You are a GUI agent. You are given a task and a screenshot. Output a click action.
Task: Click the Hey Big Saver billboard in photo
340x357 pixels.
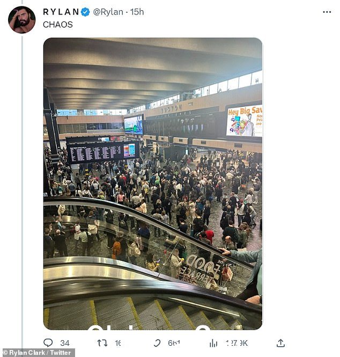pyautogui.click(x=244, y=121)
